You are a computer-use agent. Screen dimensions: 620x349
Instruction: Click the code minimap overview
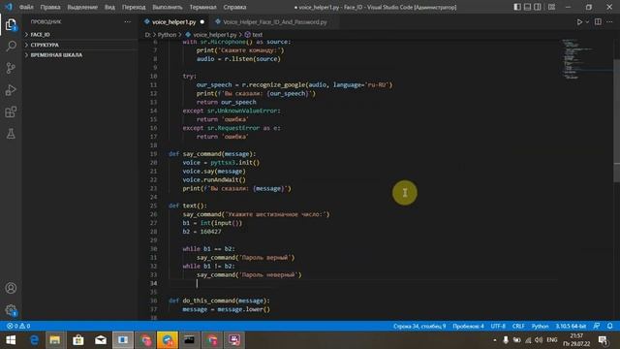[x=587, y=59]
